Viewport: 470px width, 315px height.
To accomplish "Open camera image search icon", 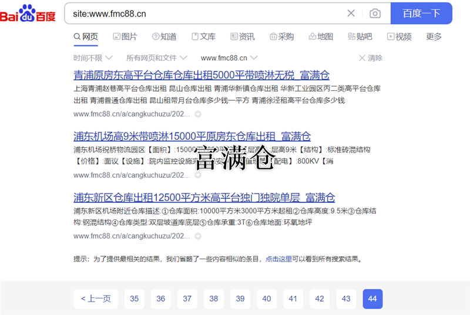I will tap(375, 13).
